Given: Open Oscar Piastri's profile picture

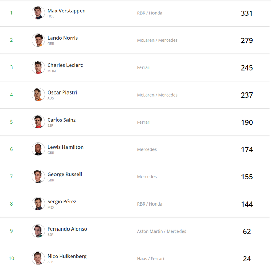Looking at the screenshot, I should pyautogui.click(x=38, y=95).
